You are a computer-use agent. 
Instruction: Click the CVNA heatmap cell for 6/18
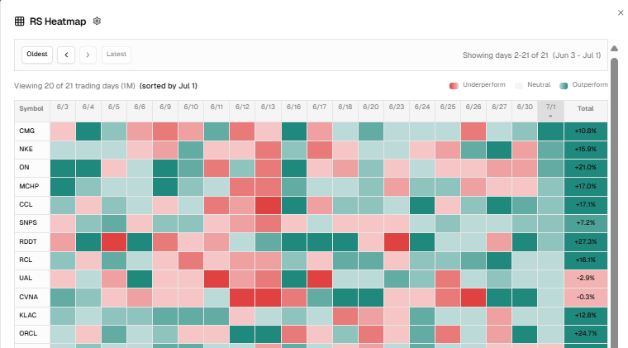tap(345, 297)
